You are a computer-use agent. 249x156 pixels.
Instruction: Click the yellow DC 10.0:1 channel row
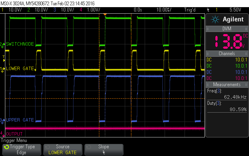[x=227, y=60]
